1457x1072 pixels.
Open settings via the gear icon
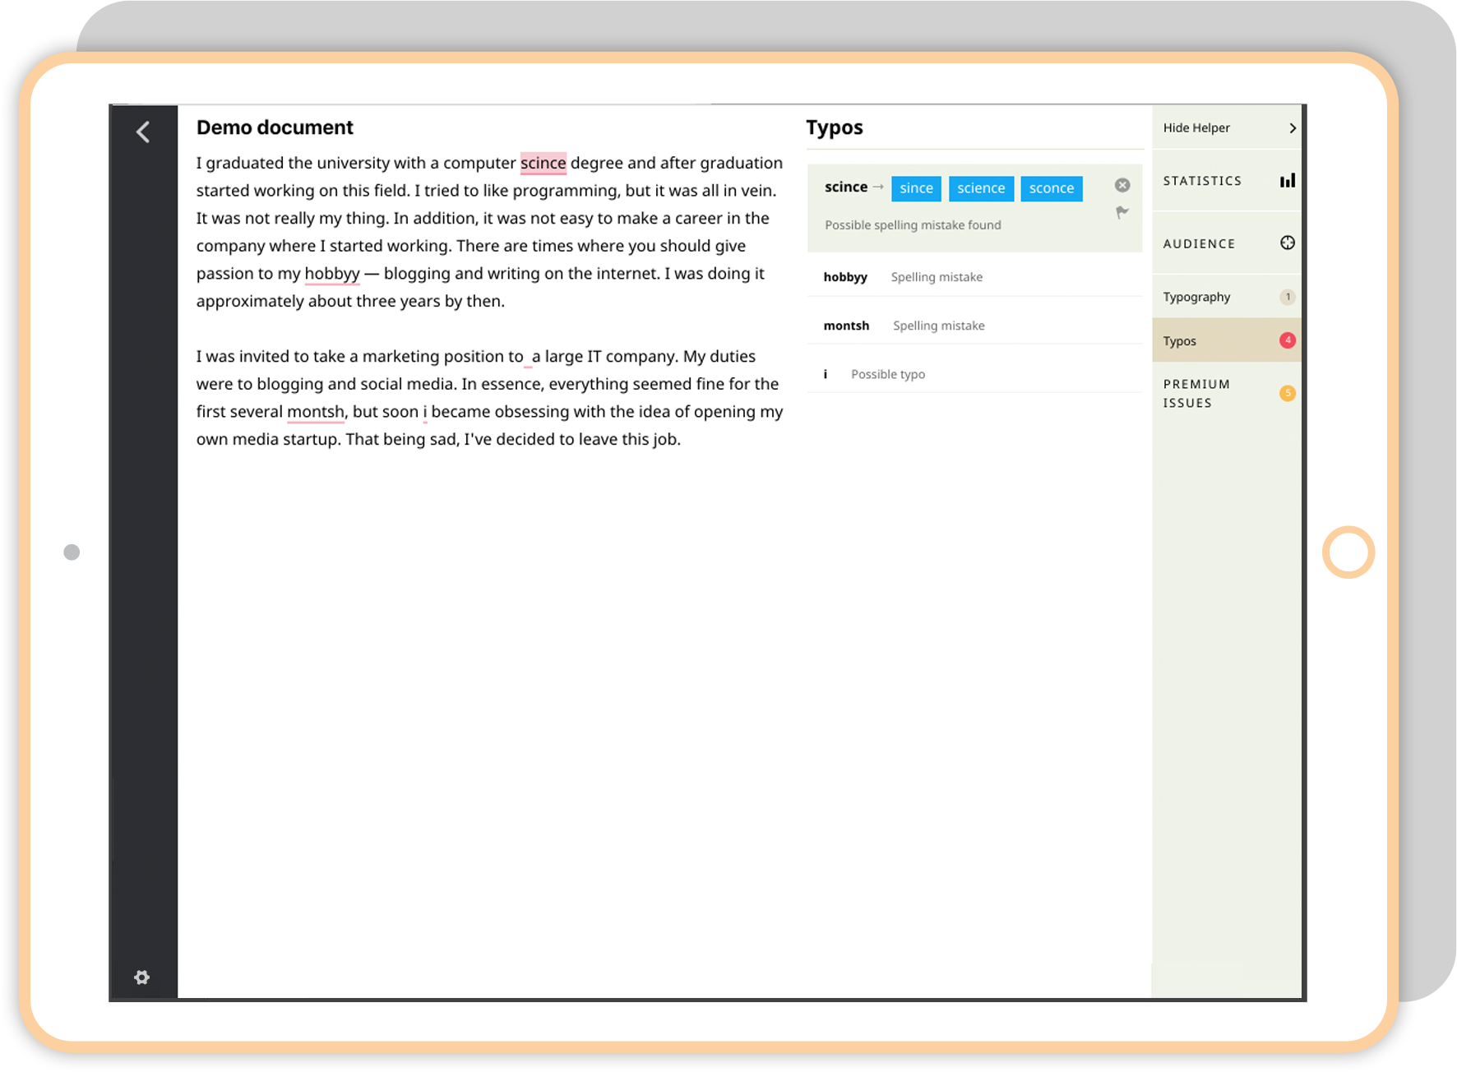[x=142, y=977]
